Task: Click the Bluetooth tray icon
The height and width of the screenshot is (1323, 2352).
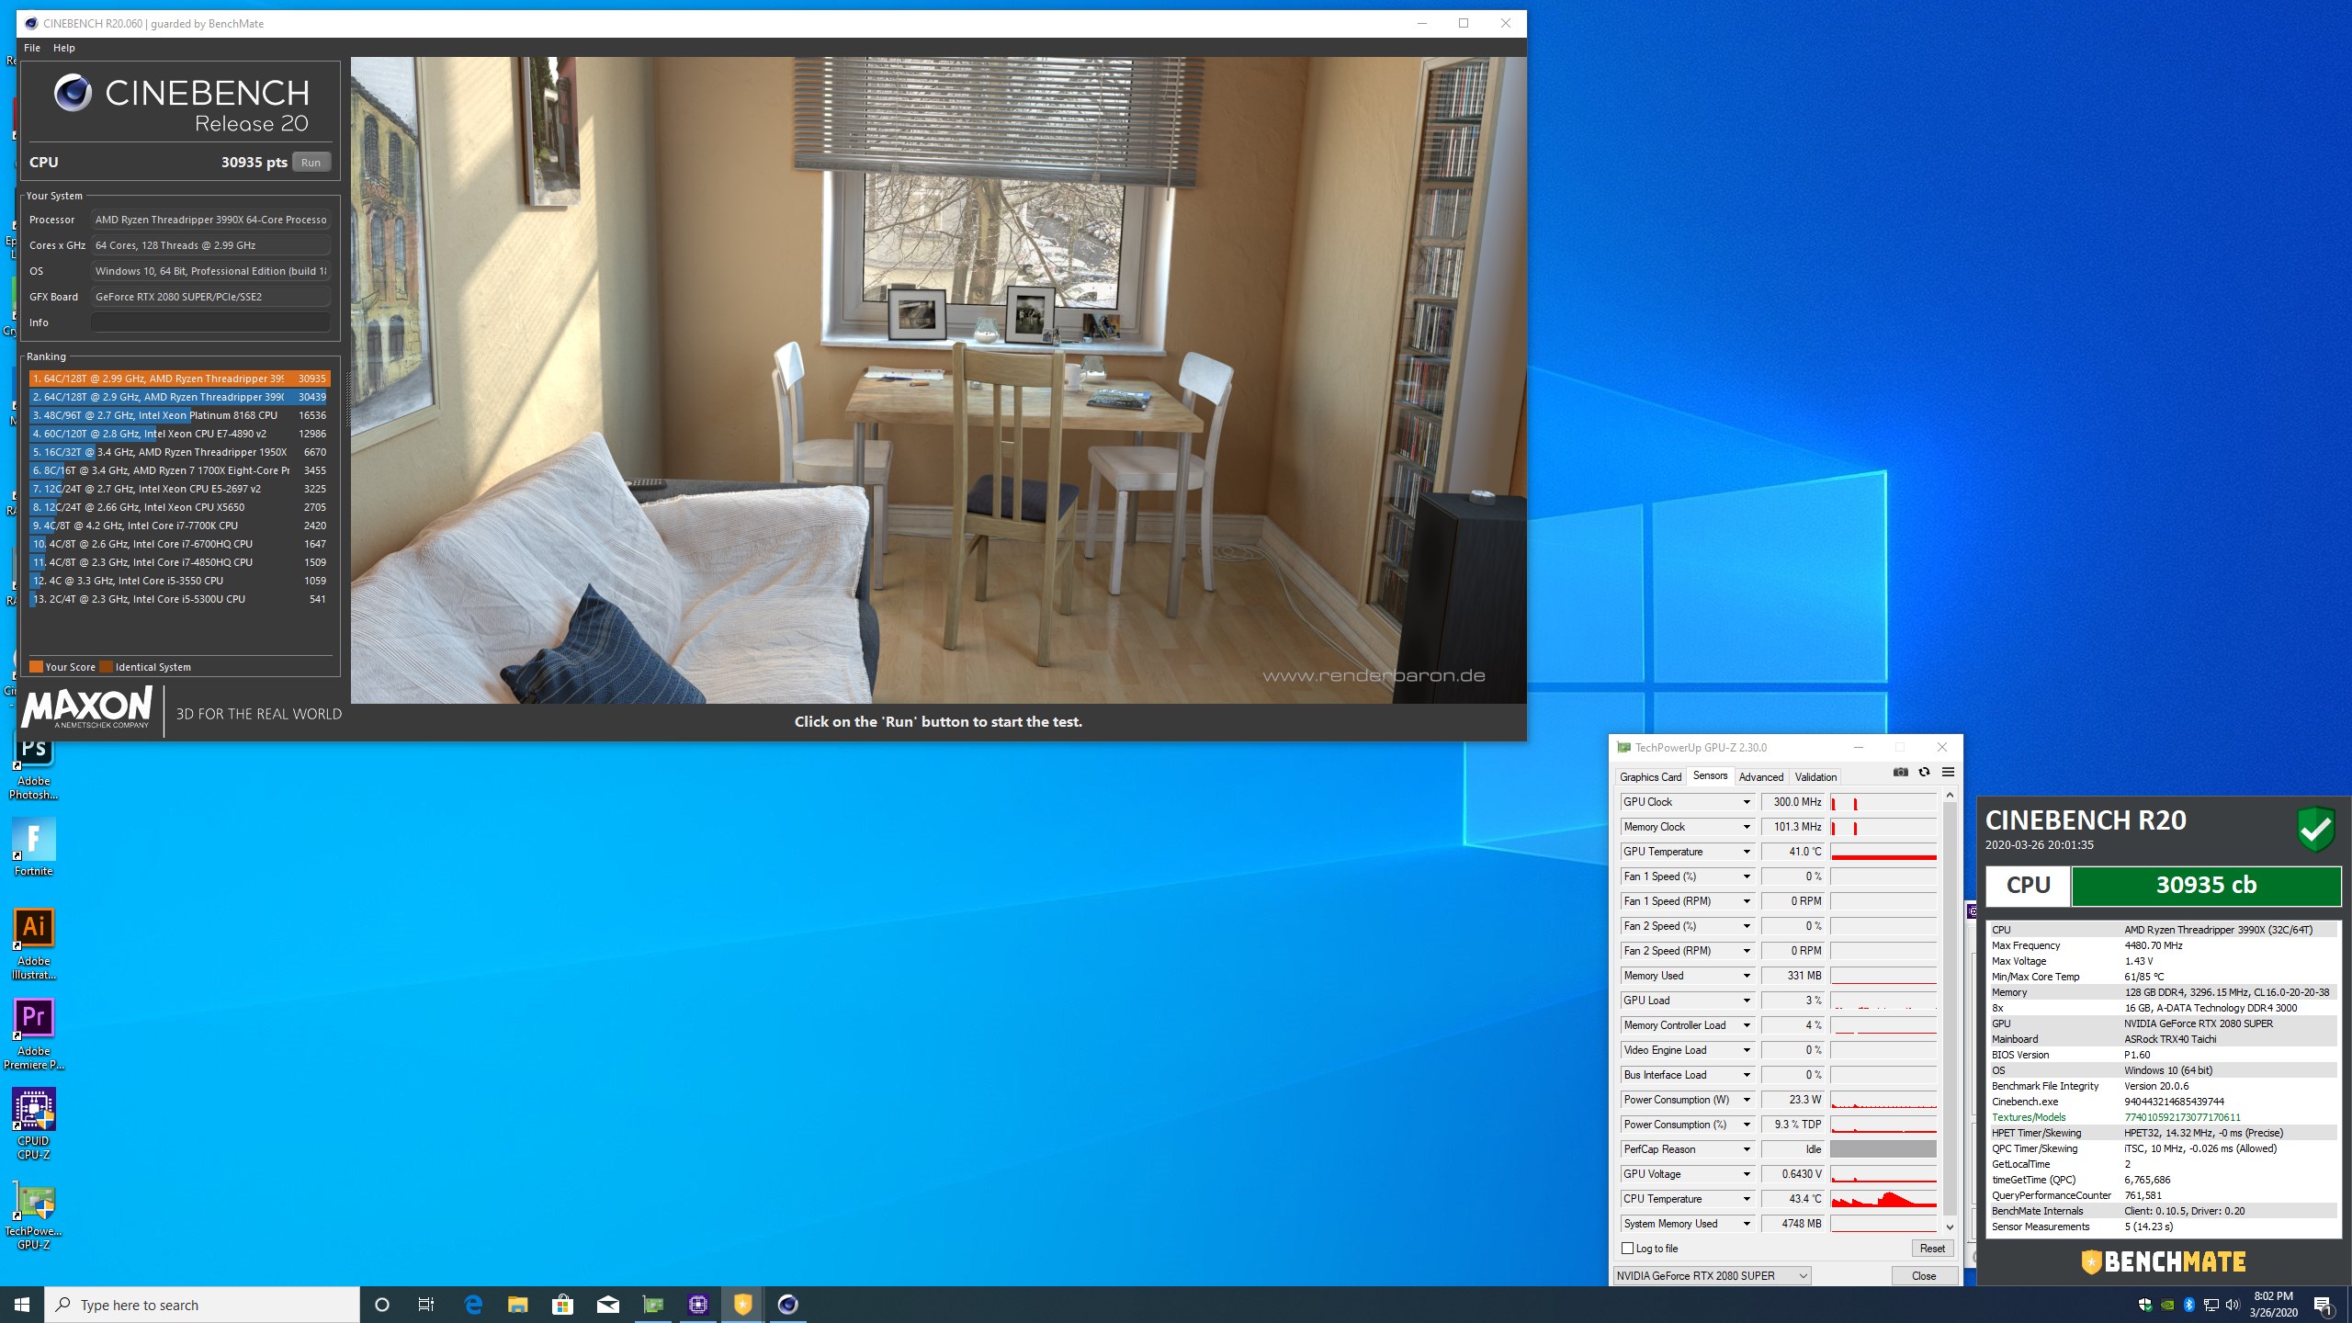Action: pos(2189,1305)
